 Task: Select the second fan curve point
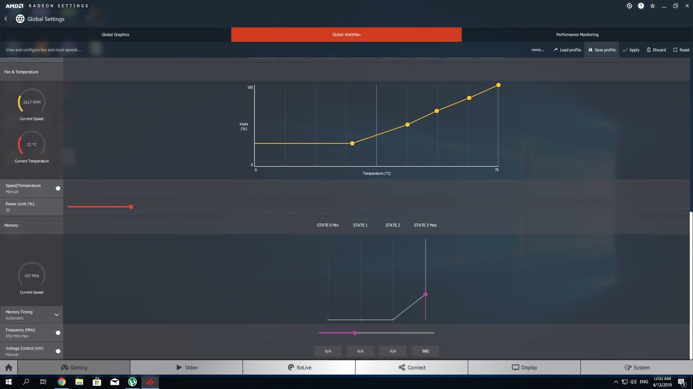408,125
